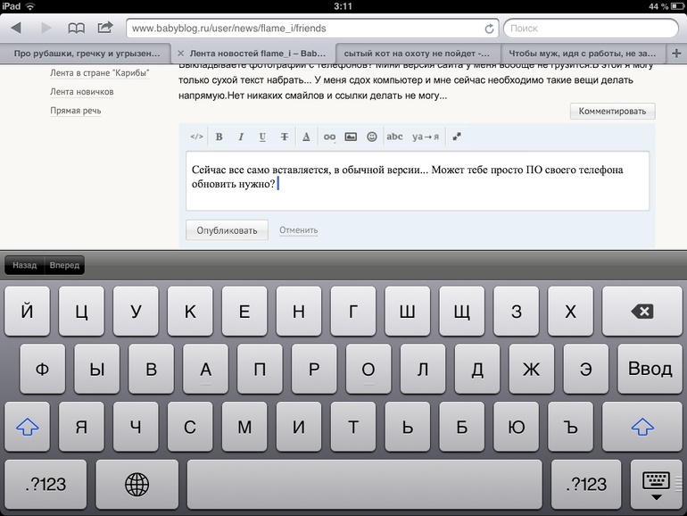Screen dimensions: 687x516
Task: Tap the right .?123 key
Action: [x=586, y=485]
